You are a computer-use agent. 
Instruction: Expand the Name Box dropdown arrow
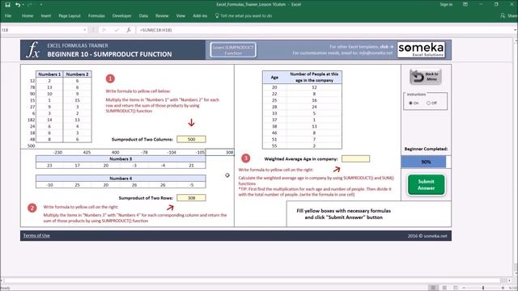84,30
